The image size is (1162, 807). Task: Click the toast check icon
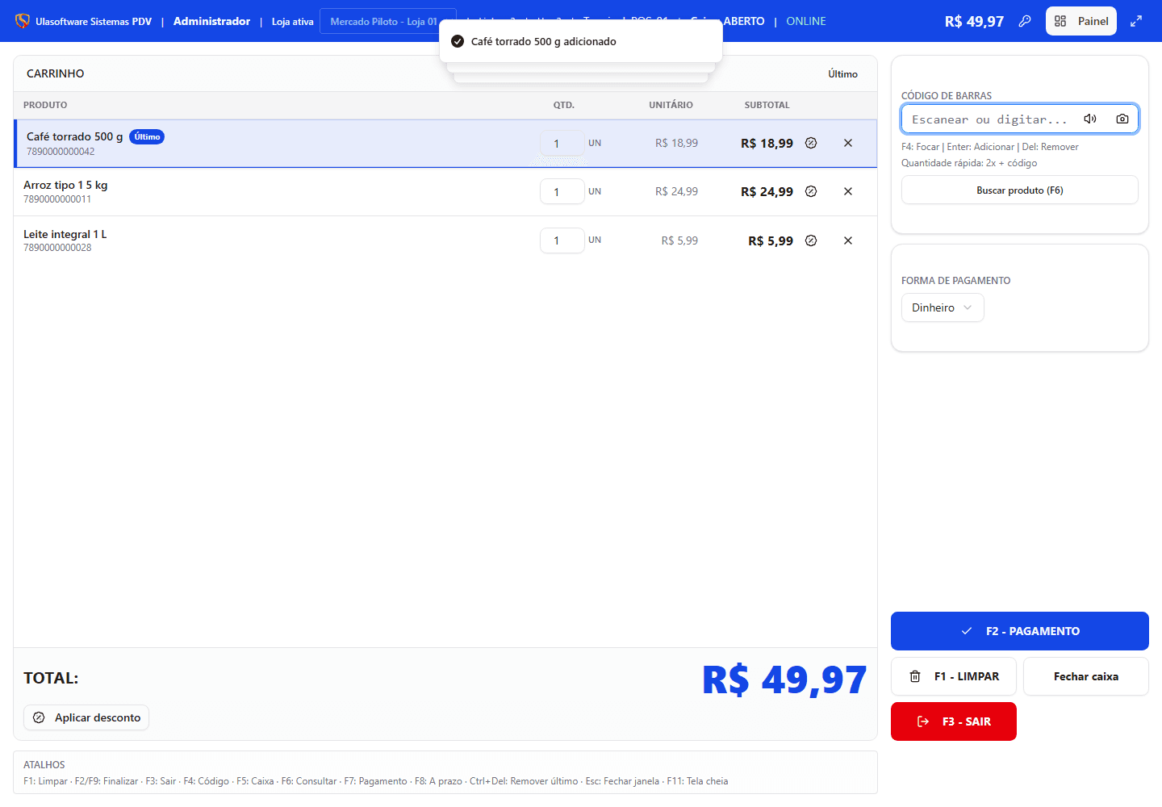pos(458,41)
